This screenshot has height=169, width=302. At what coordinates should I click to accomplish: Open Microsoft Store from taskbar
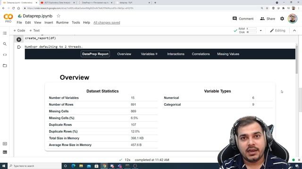96,166
